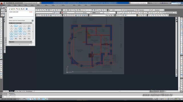Select the Move tool in Modify toolbar
This screenshot has width=183, height=102.
point(182,29)
